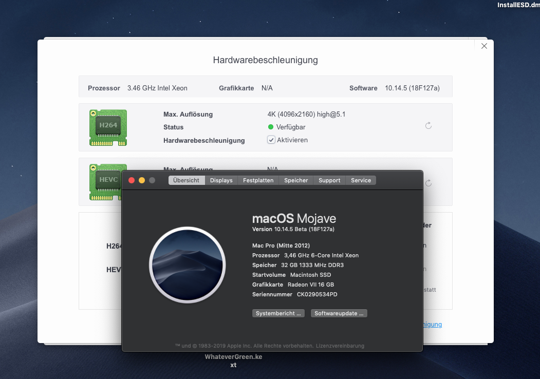Viewport: 540px width, 379px height.
Task: Open the Displays tab
Action: (x=221, y=180)
